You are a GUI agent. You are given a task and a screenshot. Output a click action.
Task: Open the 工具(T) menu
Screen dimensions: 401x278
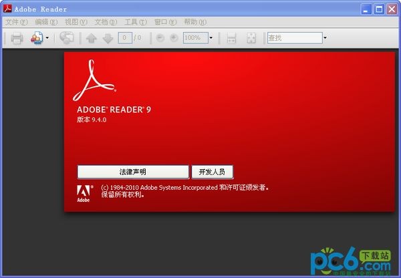pos(136,22)
